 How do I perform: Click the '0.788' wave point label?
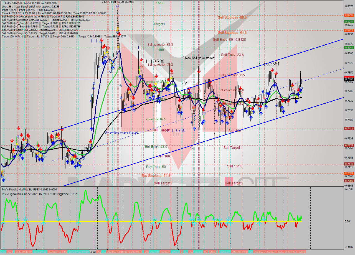point(159,61)
